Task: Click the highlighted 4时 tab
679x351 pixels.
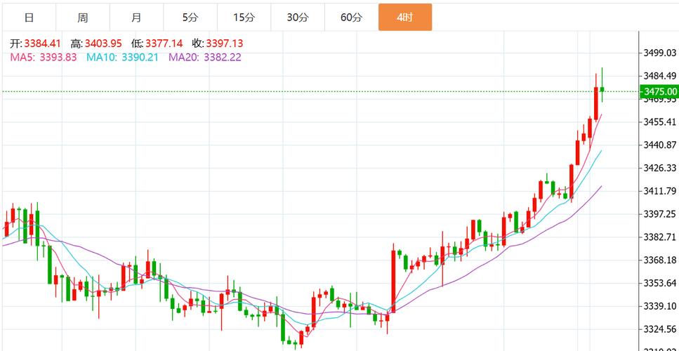Action: (x=404, y=18)
